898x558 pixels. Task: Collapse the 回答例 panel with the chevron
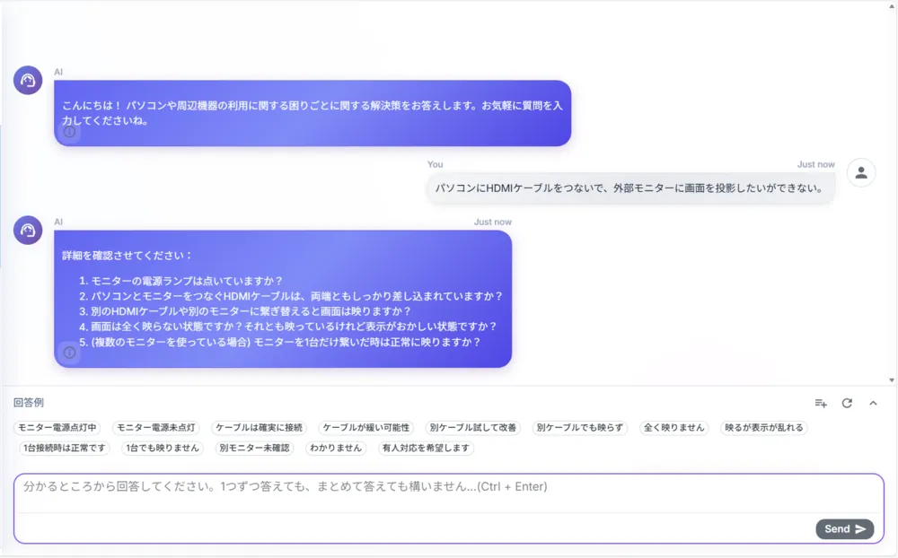pyautogui.click(x=873, y=403)
